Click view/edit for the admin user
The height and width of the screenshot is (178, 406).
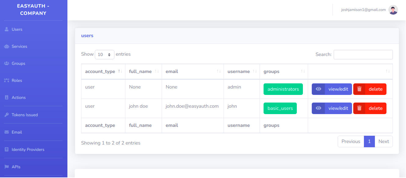[332, 89]
